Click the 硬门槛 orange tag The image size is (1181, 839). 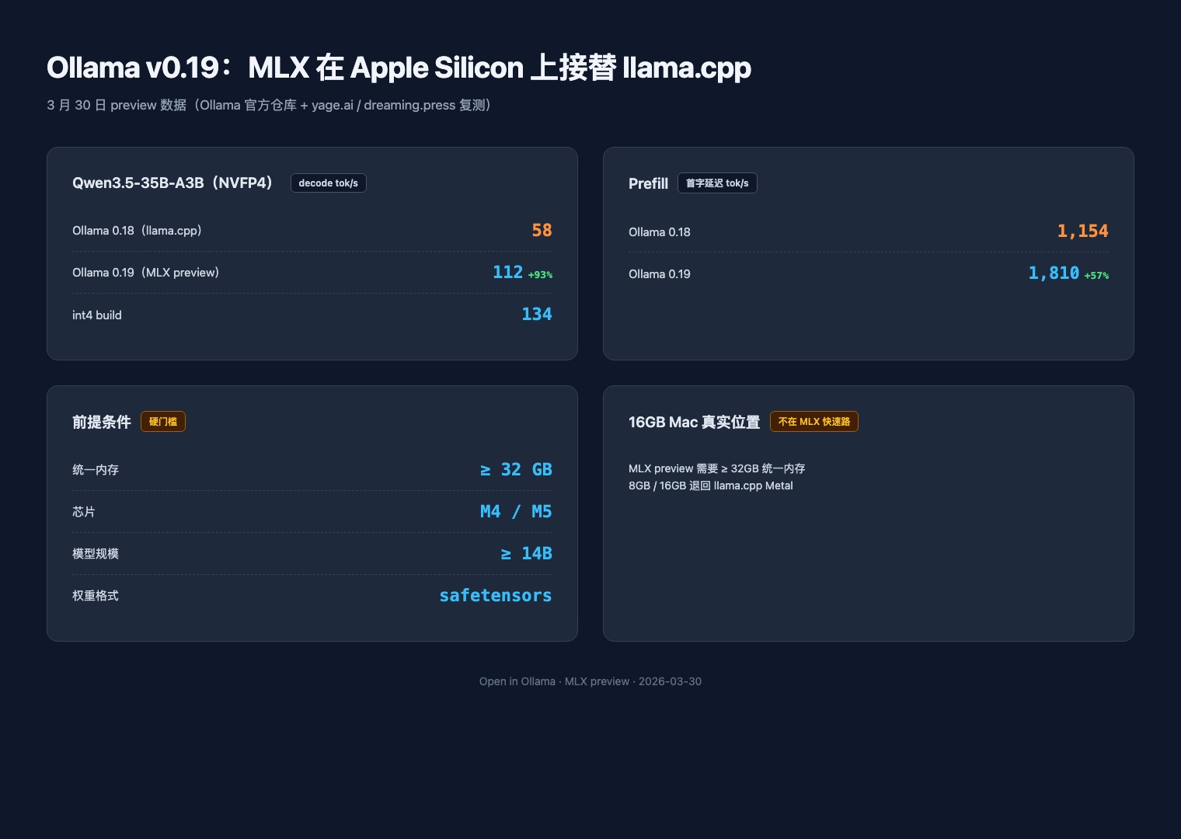(x=163, y=422)
